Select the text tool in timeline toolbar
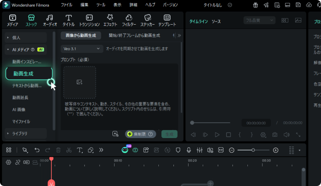The image size is (321, 186). [x=79, y=150]
